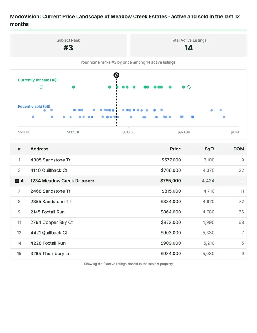Click the DOM value 22 for Quillback Ct

click(241, 170)
